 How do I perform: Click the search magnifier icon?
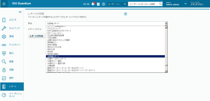pos(161,4)
